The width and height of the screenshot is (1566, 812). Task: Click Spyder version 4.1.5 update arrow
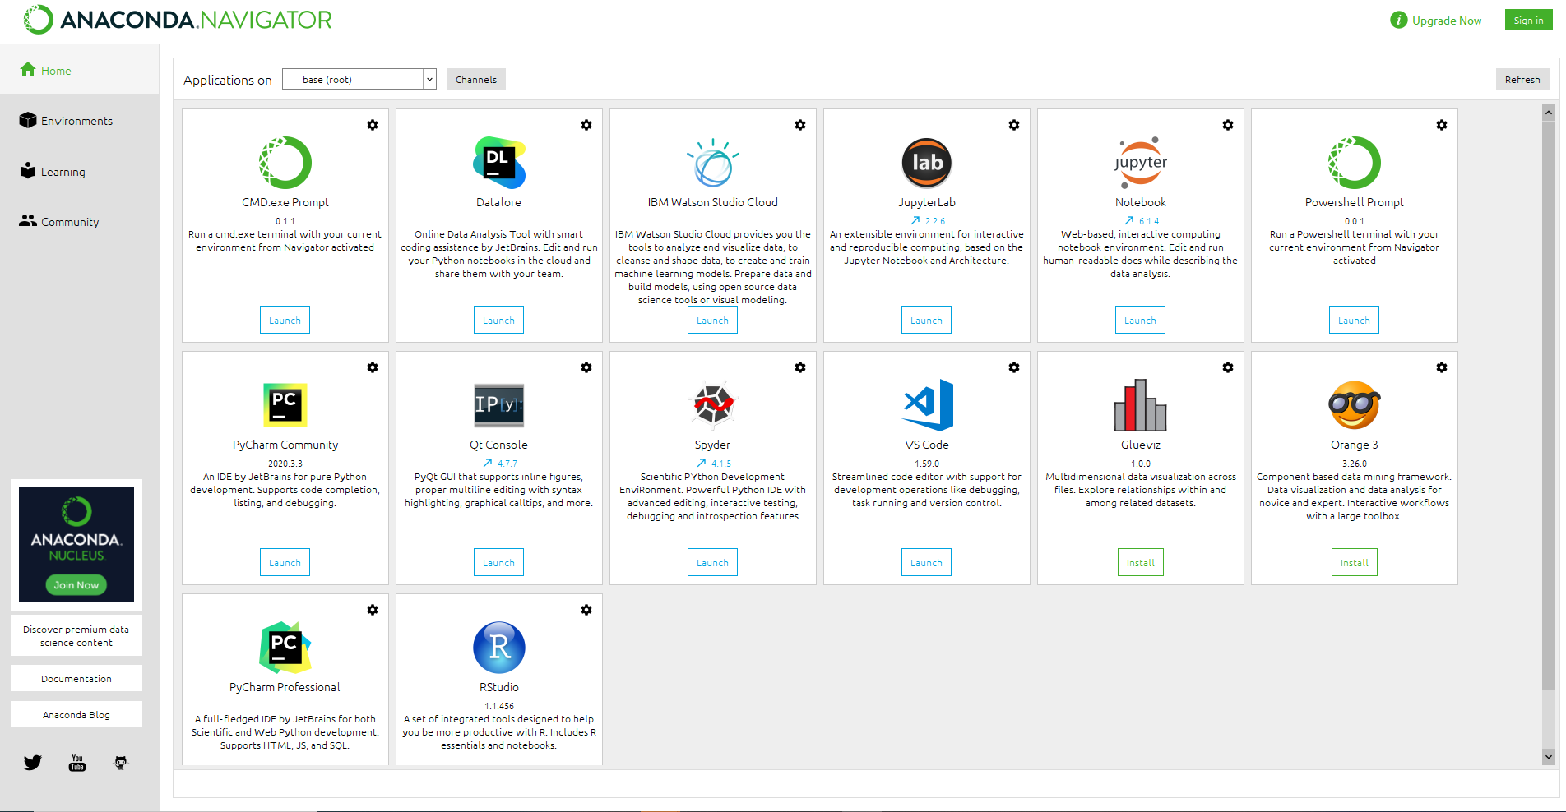pyautogui.click(x=702, y=463)
